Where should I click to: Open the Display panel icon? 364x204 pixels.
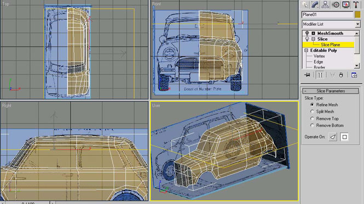click(345, 4)
